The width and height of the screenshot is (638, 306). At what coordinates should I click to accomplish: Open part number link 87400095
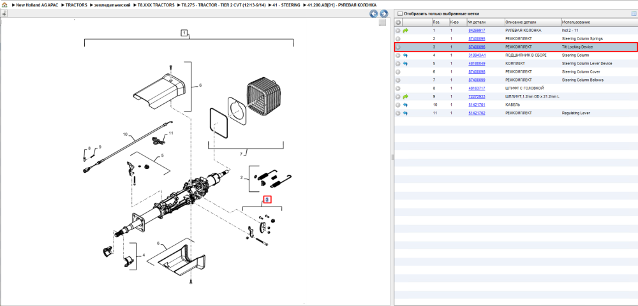coord(477,39)
